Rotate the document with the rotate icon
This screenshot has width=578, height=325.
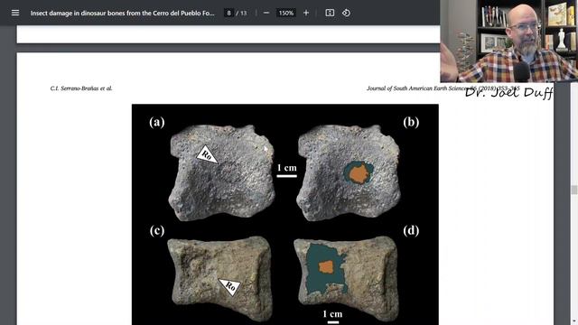coord(346,13)
